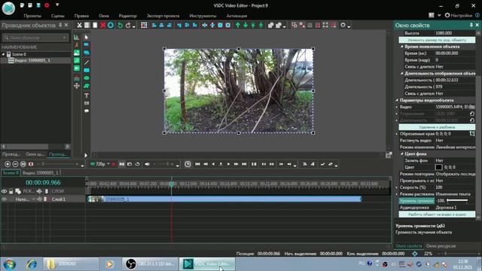The width and height of the screenshot is (482, 271).
Task: Collapse the Цвет фона section
Action: tap(401, 154)
